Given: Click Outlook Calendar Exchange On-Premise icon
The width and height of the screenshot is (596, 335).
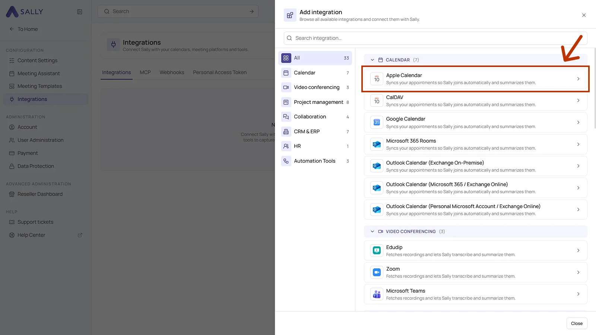Looking at the screenshot, I should 377,166.
